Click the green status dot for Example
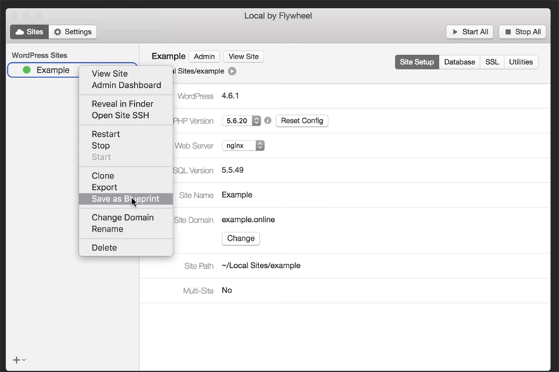 pyautogui.click(x=27, y=70)
